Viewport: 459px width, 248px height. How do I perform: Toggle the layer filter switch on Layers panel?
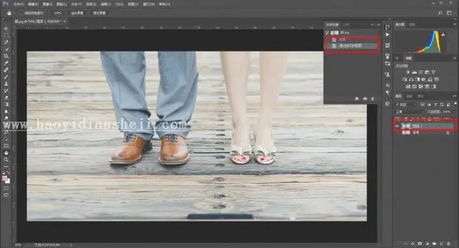[x=455, y=104]
